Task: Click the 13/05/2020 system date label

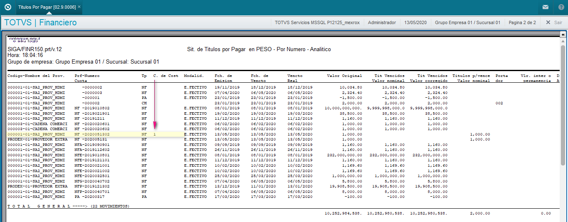Action: 415,22
